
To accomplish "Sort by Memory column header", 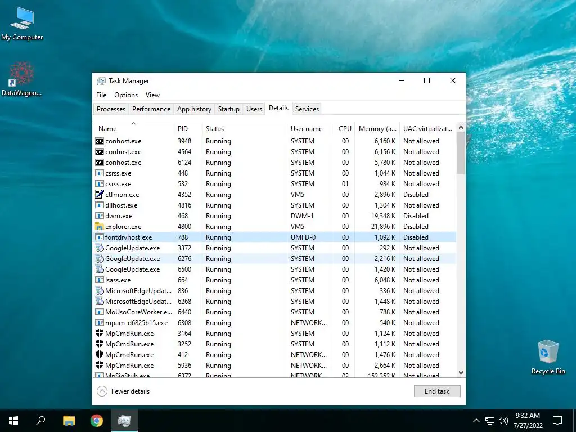I will click(377, 129).
